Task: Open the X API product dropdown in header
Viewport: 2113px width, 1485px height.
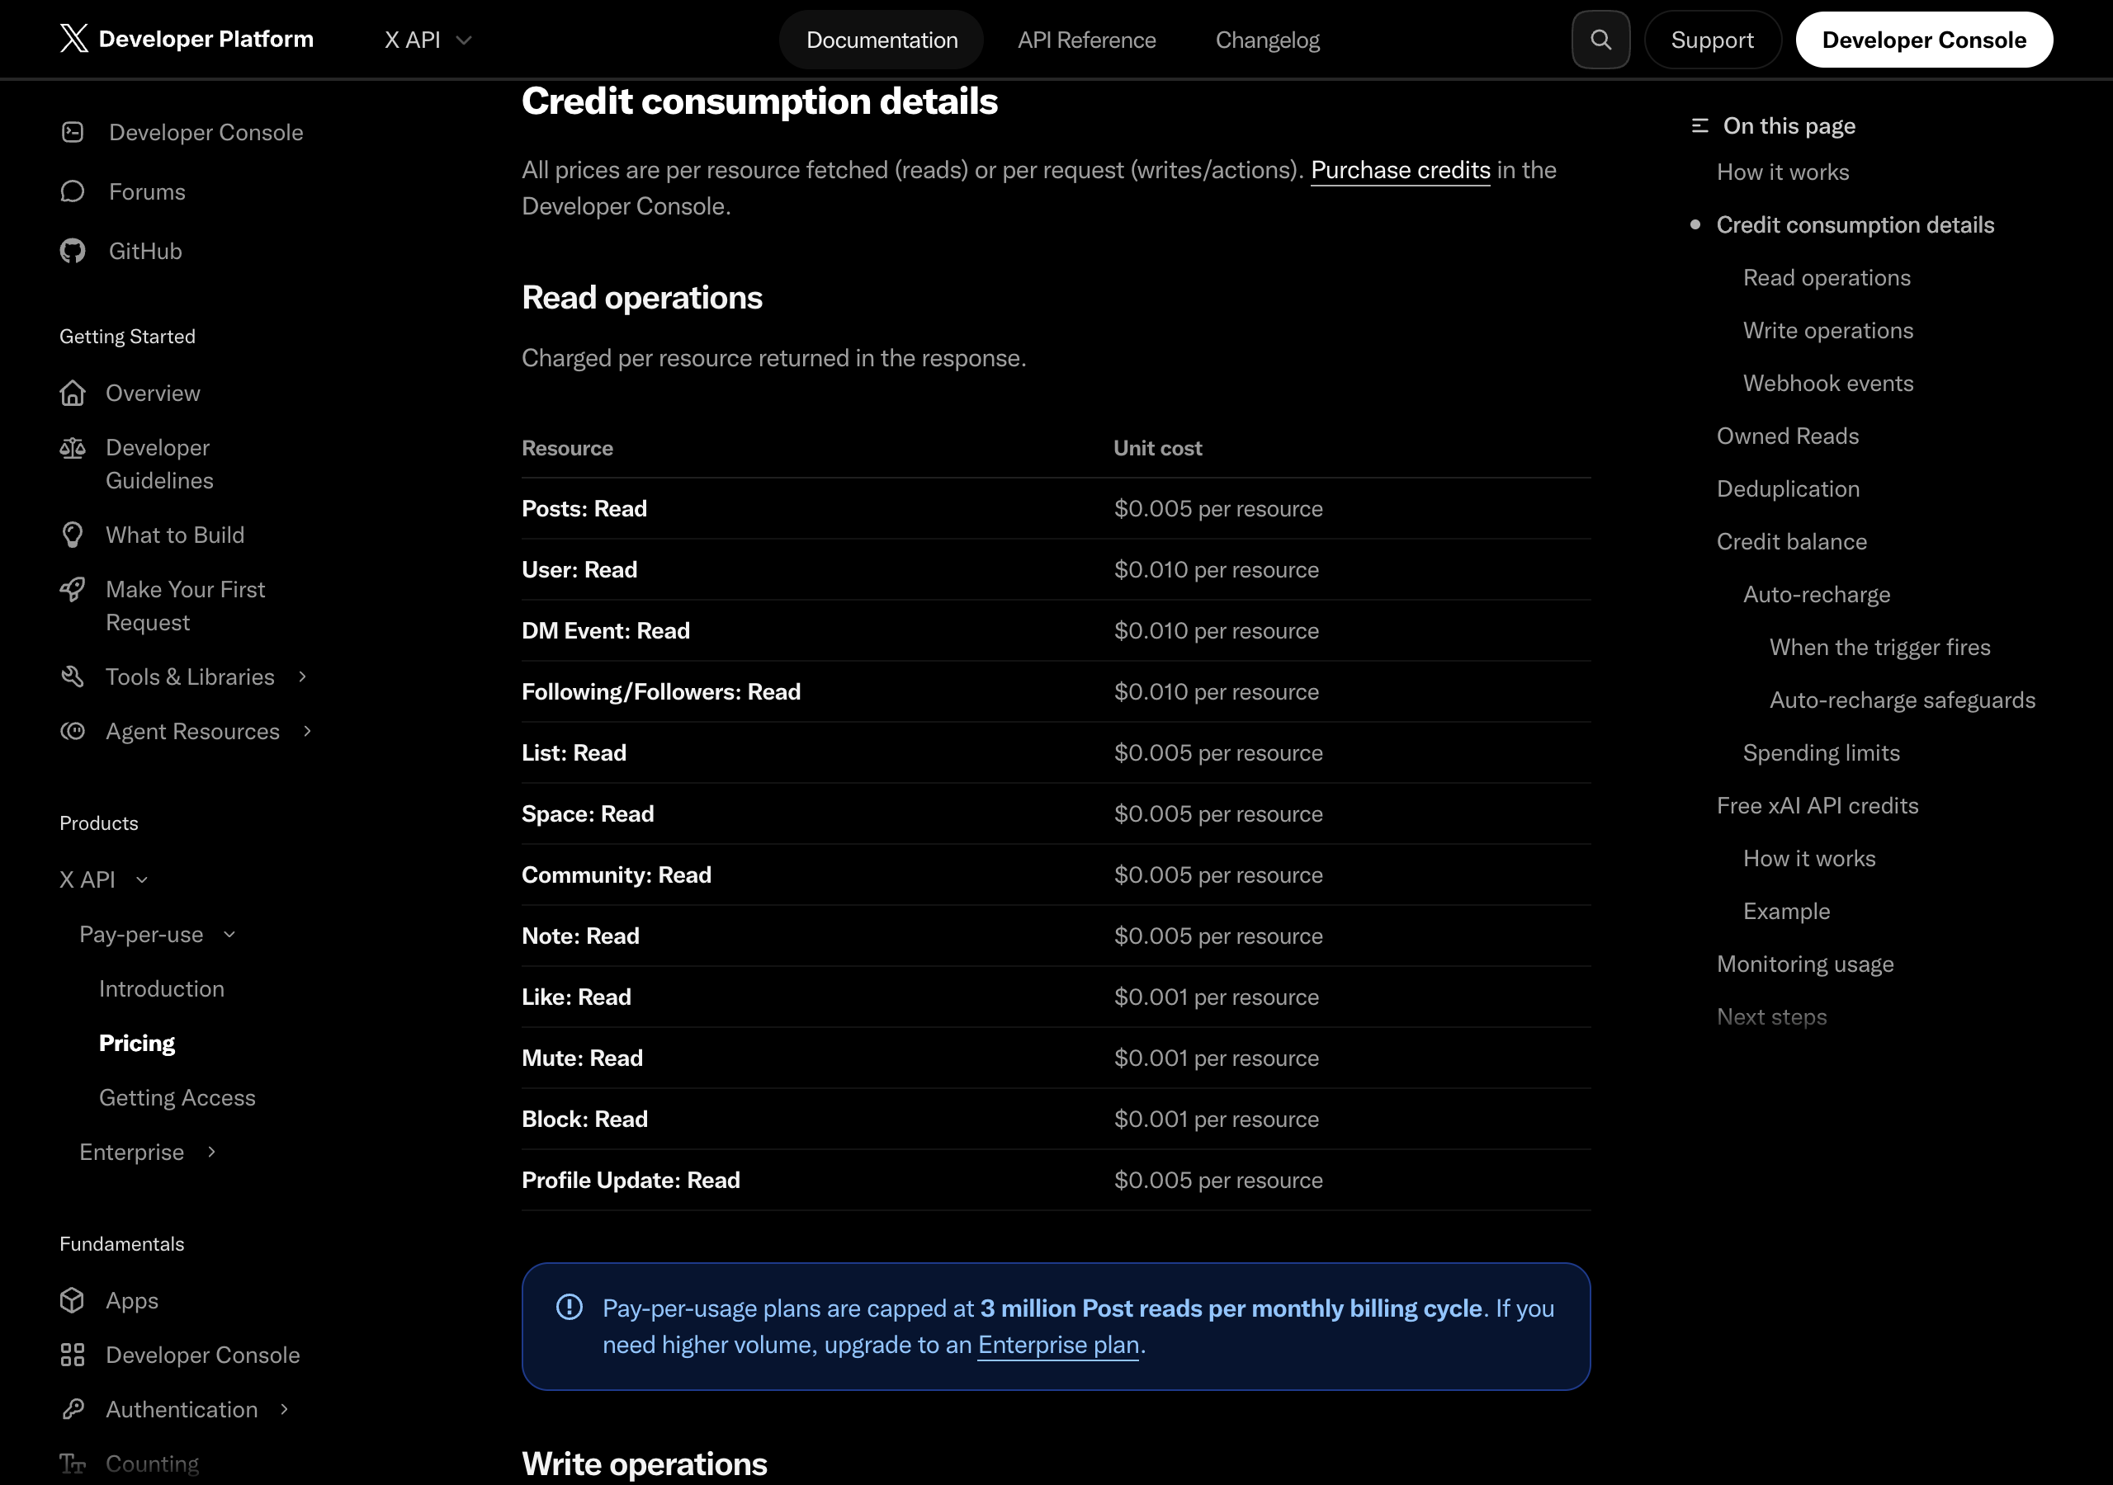Action: (428, 40)
